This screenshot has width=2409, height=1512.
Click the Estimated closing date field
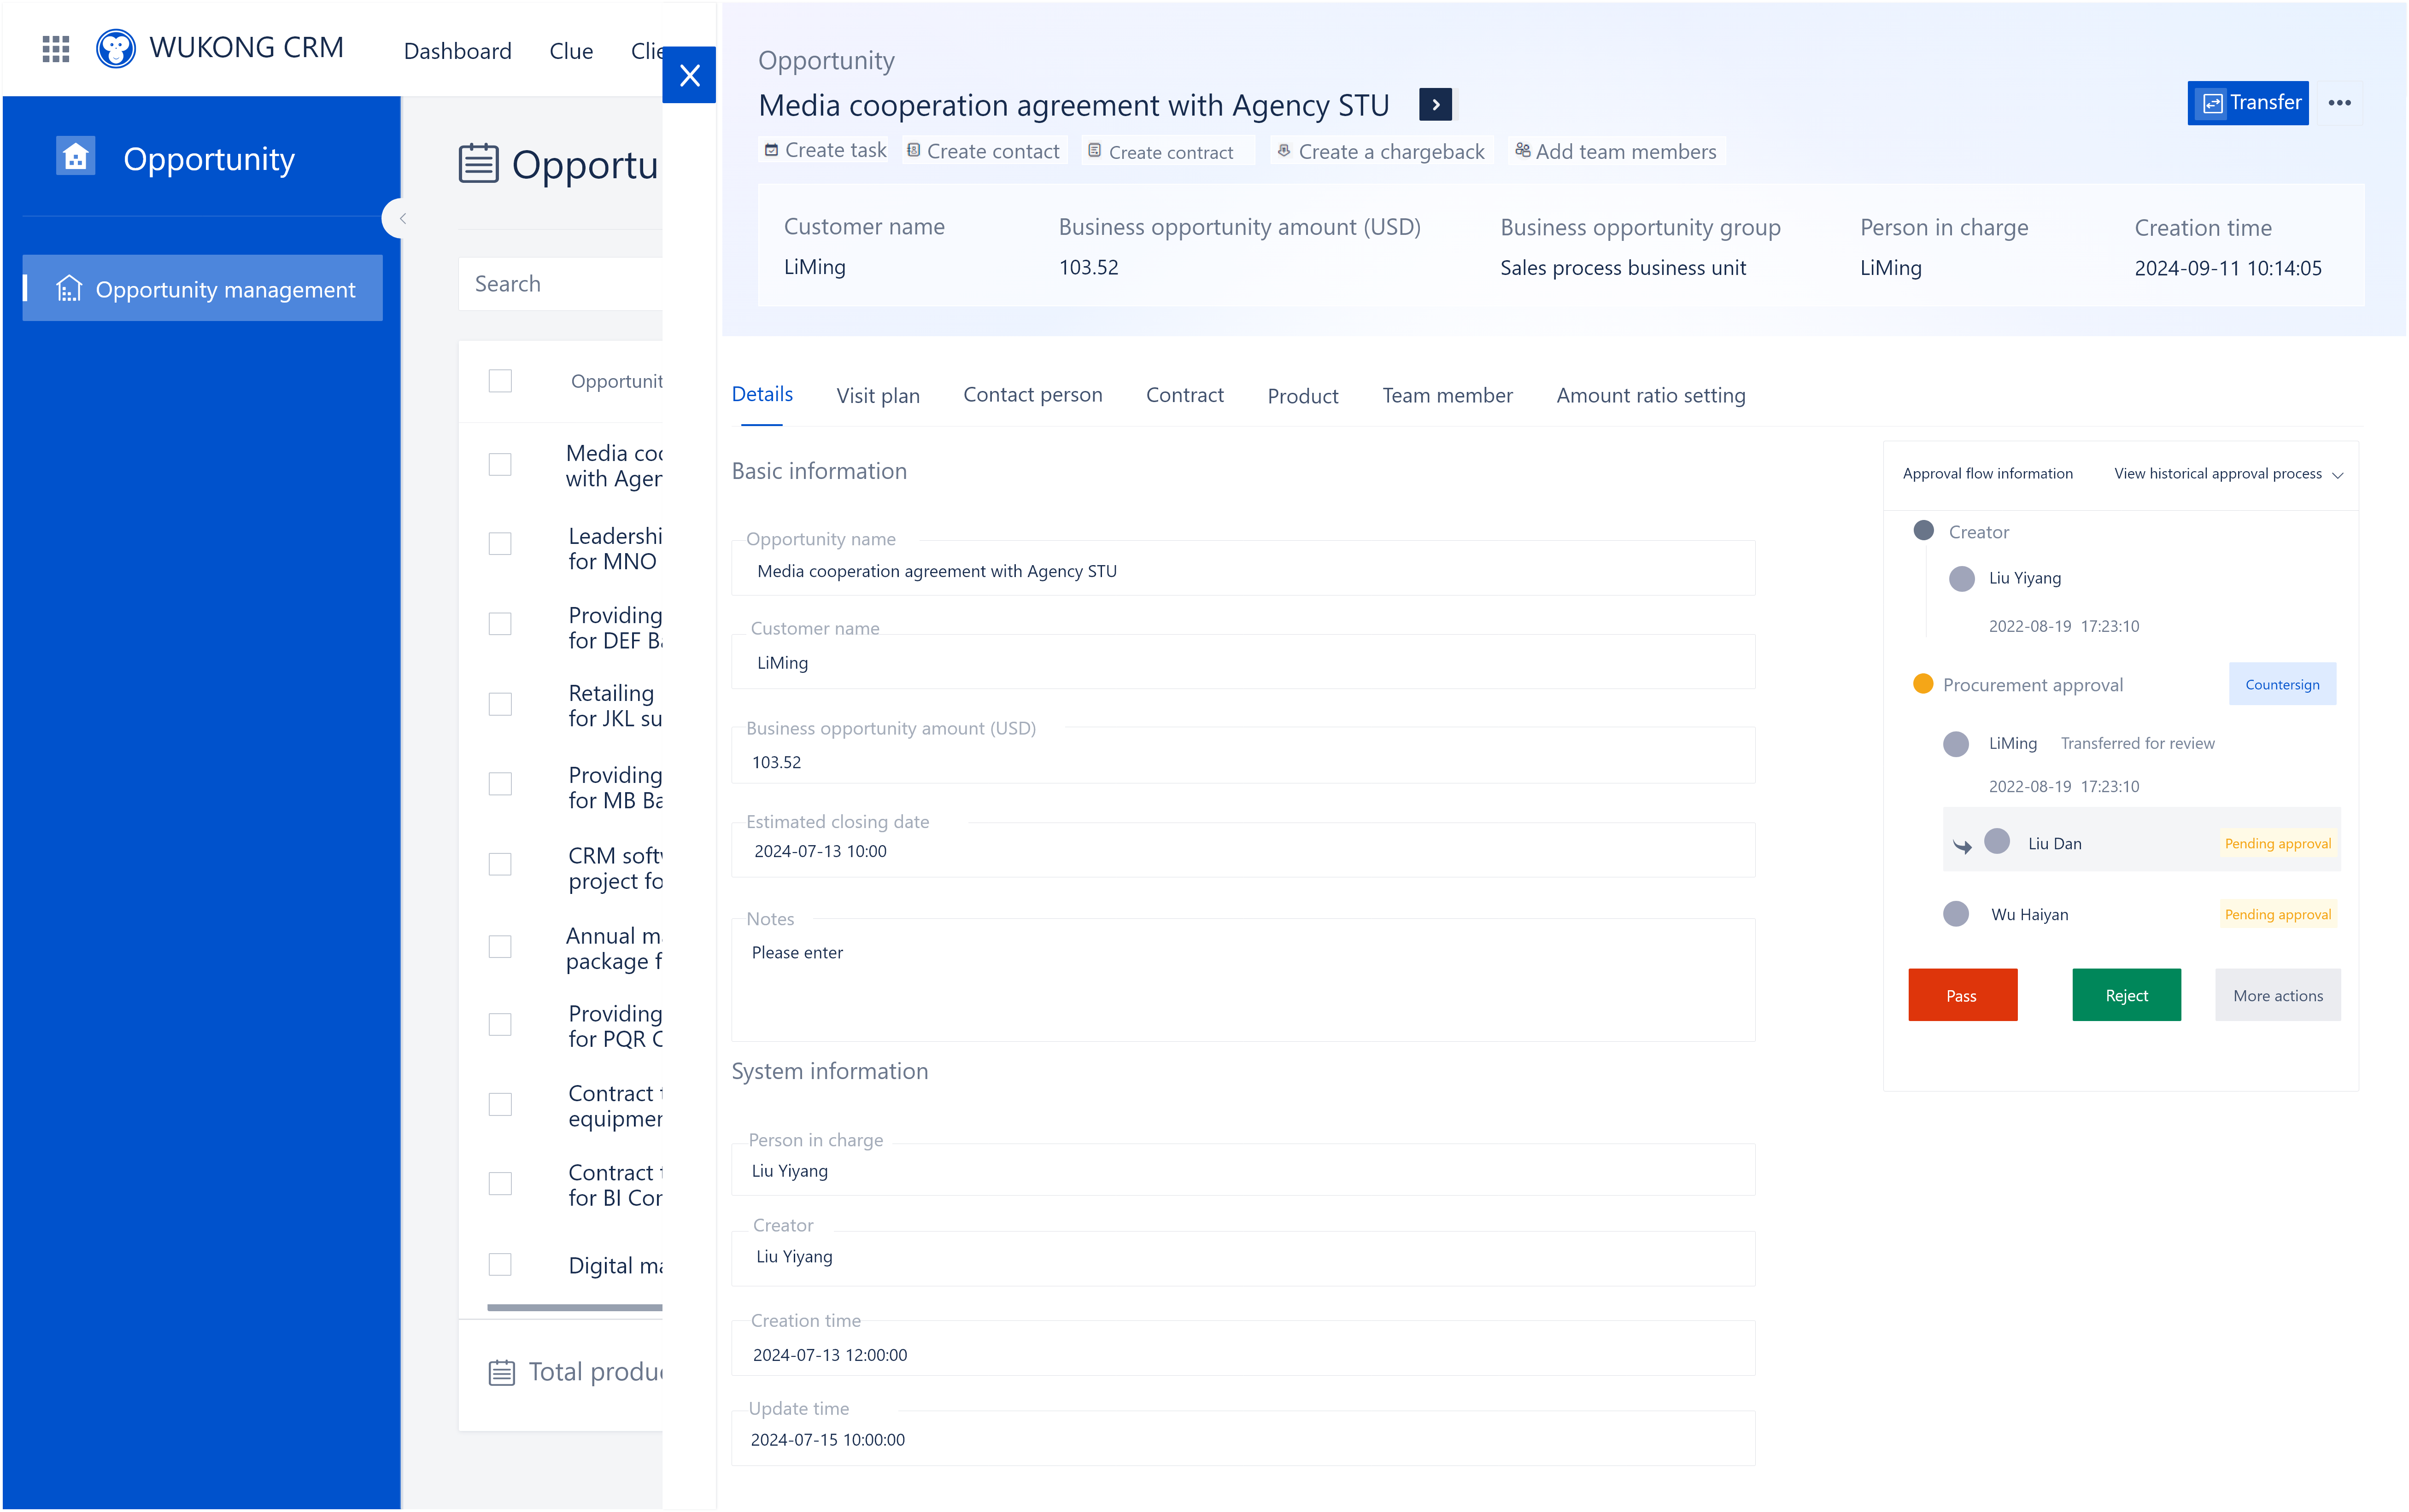[x=1243, y=850]
